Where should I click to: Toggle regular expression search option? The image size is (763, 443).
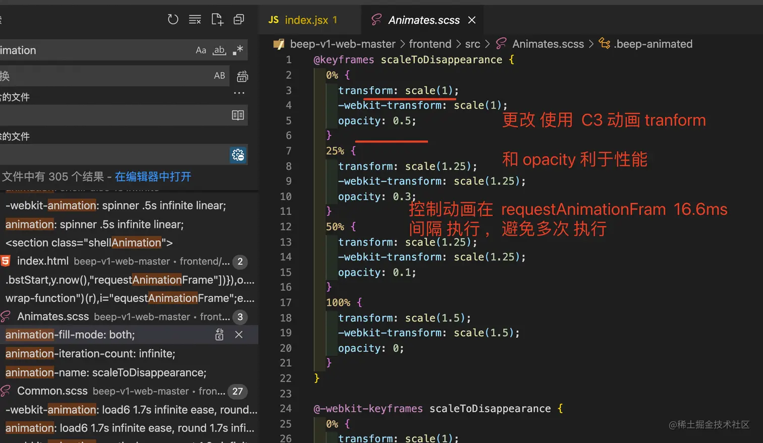(238, 50)
